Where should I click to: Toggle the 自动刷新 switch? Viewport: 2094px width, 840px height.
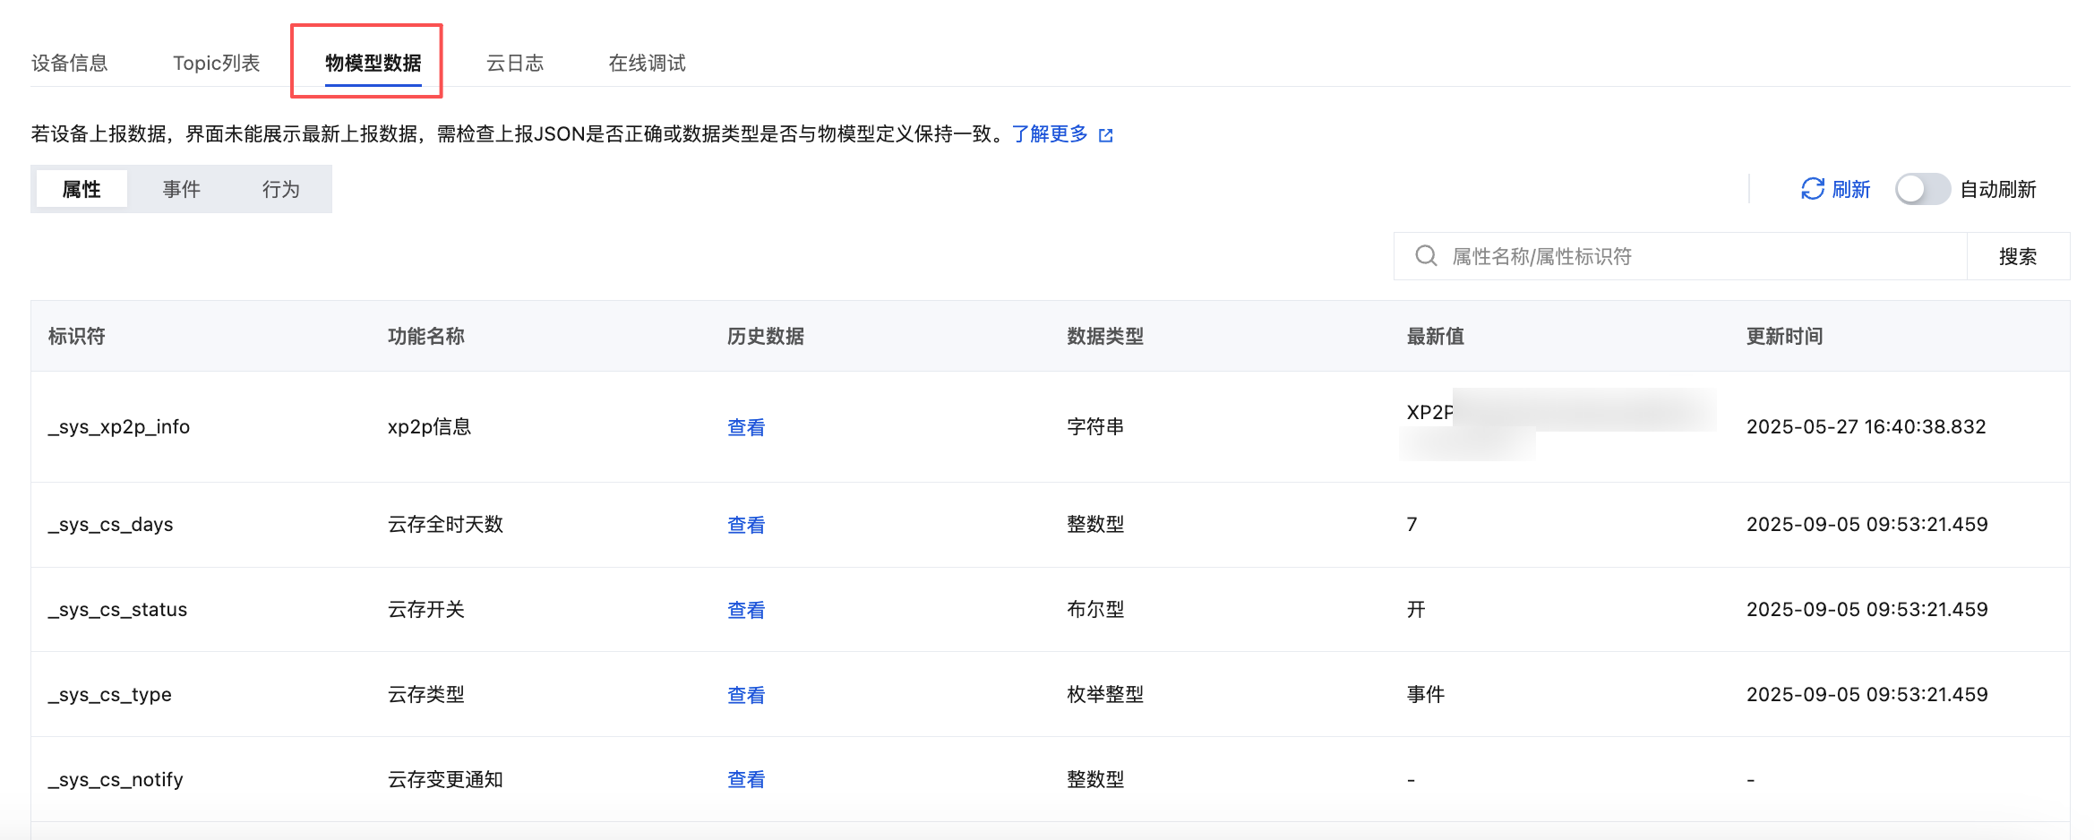(1921, 189)
